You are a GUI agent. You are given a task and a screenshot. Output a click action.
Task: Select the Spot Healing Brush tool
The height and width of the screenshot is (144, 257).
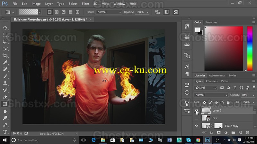(x=5, y=69)
